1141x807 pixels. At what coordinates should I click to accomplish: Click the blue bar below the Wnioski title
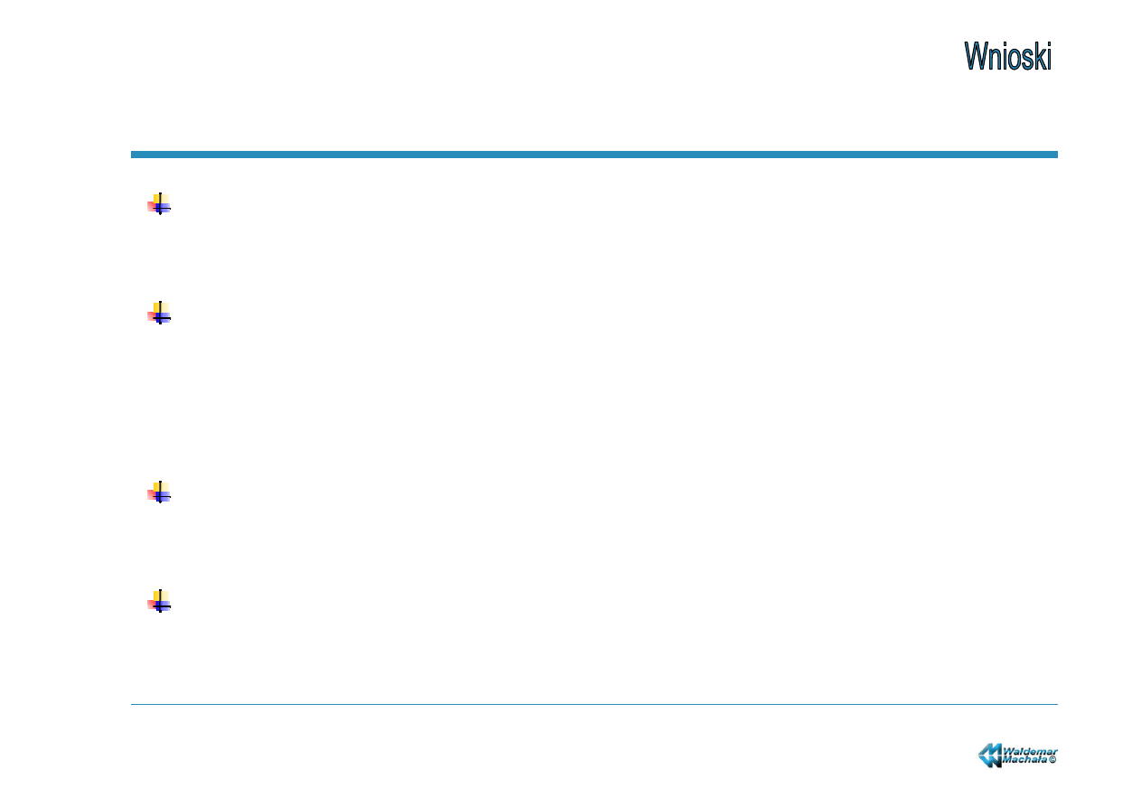[x=594, y=155]
